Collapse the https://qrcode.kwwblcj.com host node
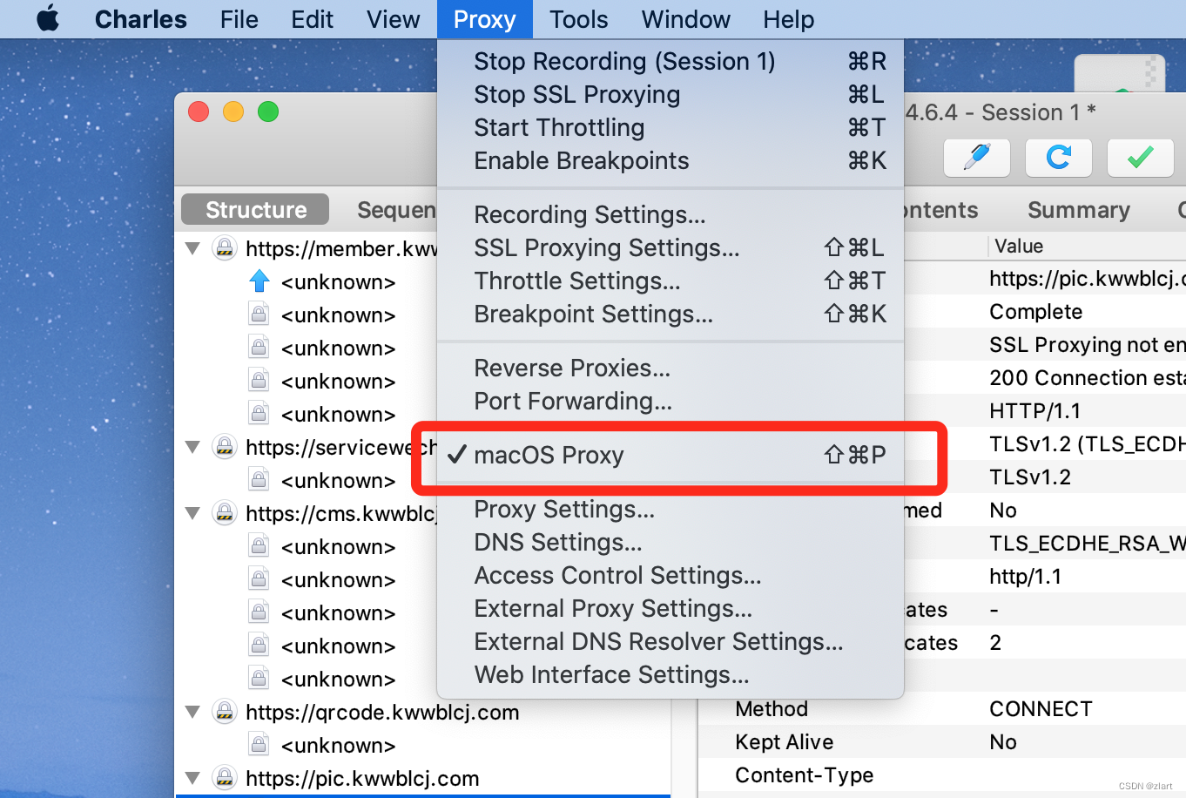Image resolution: width=1186 pixels, height=798 pixels. [193, 712]
